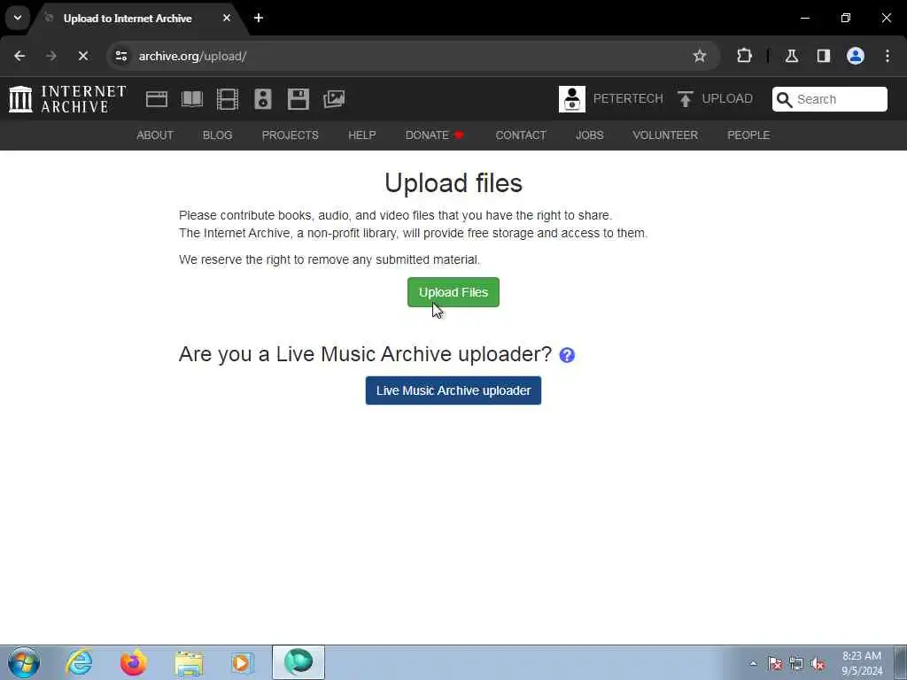This screenshot has height=680, width=907.
Task: View site information icon in address bar
Action: (120, 56)
